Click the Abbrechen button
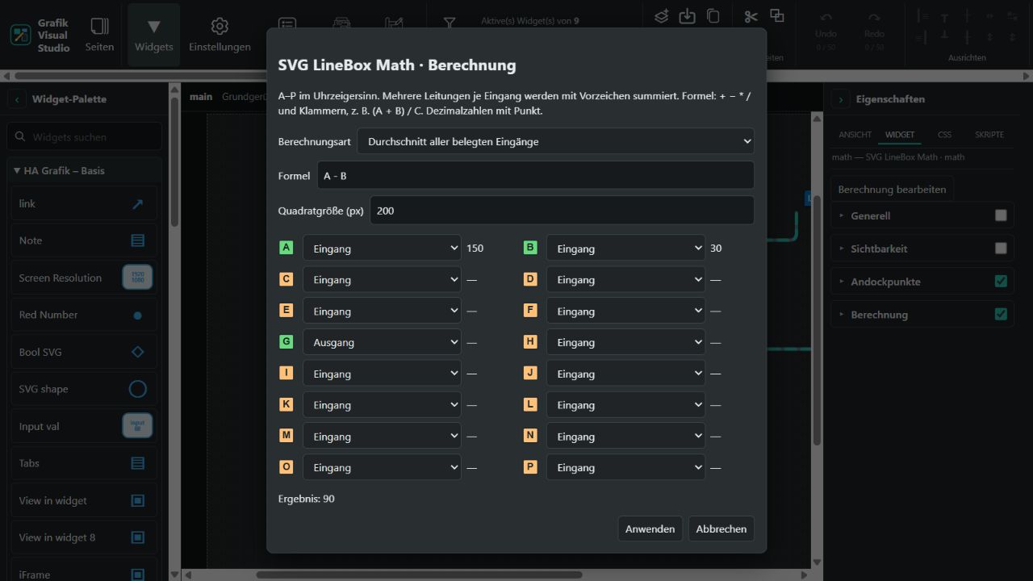The image size is (1033, 581). [721, 529]
